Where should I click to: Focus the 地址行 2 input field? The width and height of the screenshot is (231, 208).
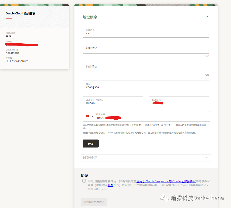coord(146,48)
